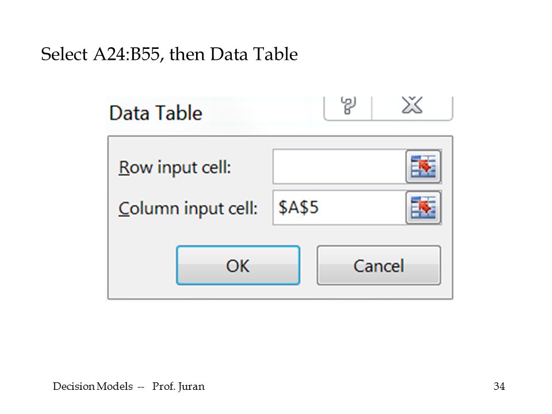Click the 'A24:B55' range in the heading
The image size is (552, 414).
(x=126, y=54)
